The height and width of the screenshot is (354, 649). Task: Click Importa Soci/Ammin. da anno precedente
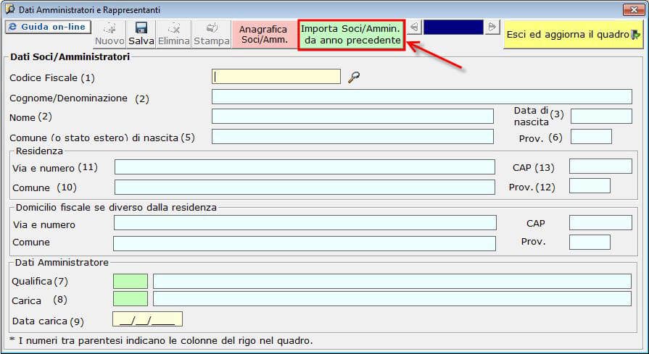(351, 34)
